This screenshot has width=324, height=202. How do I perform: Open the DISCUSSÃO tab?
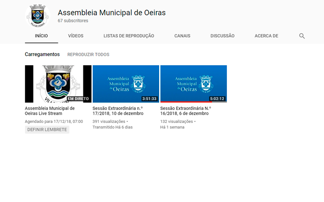click(222, 36)
